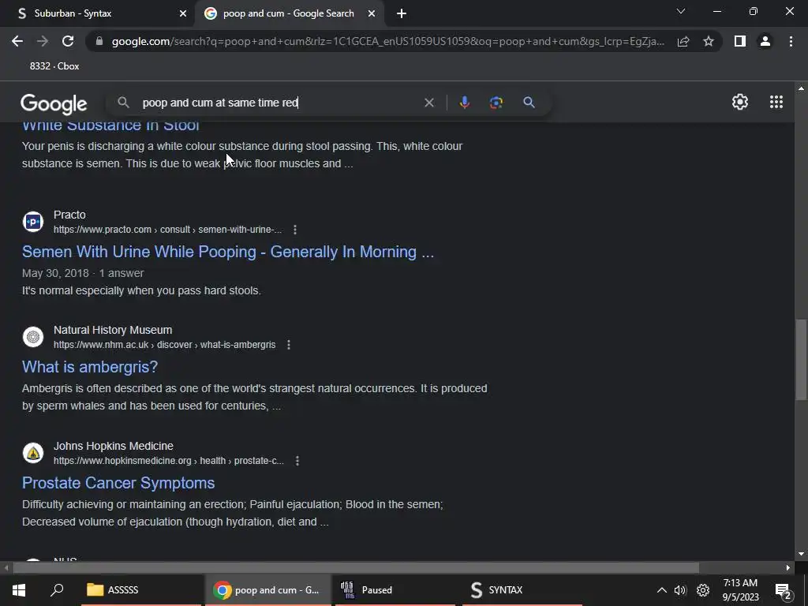Clear the search box with the X
Screen dimensions: 808x606
pyautogui.click(x=428, y=103)
